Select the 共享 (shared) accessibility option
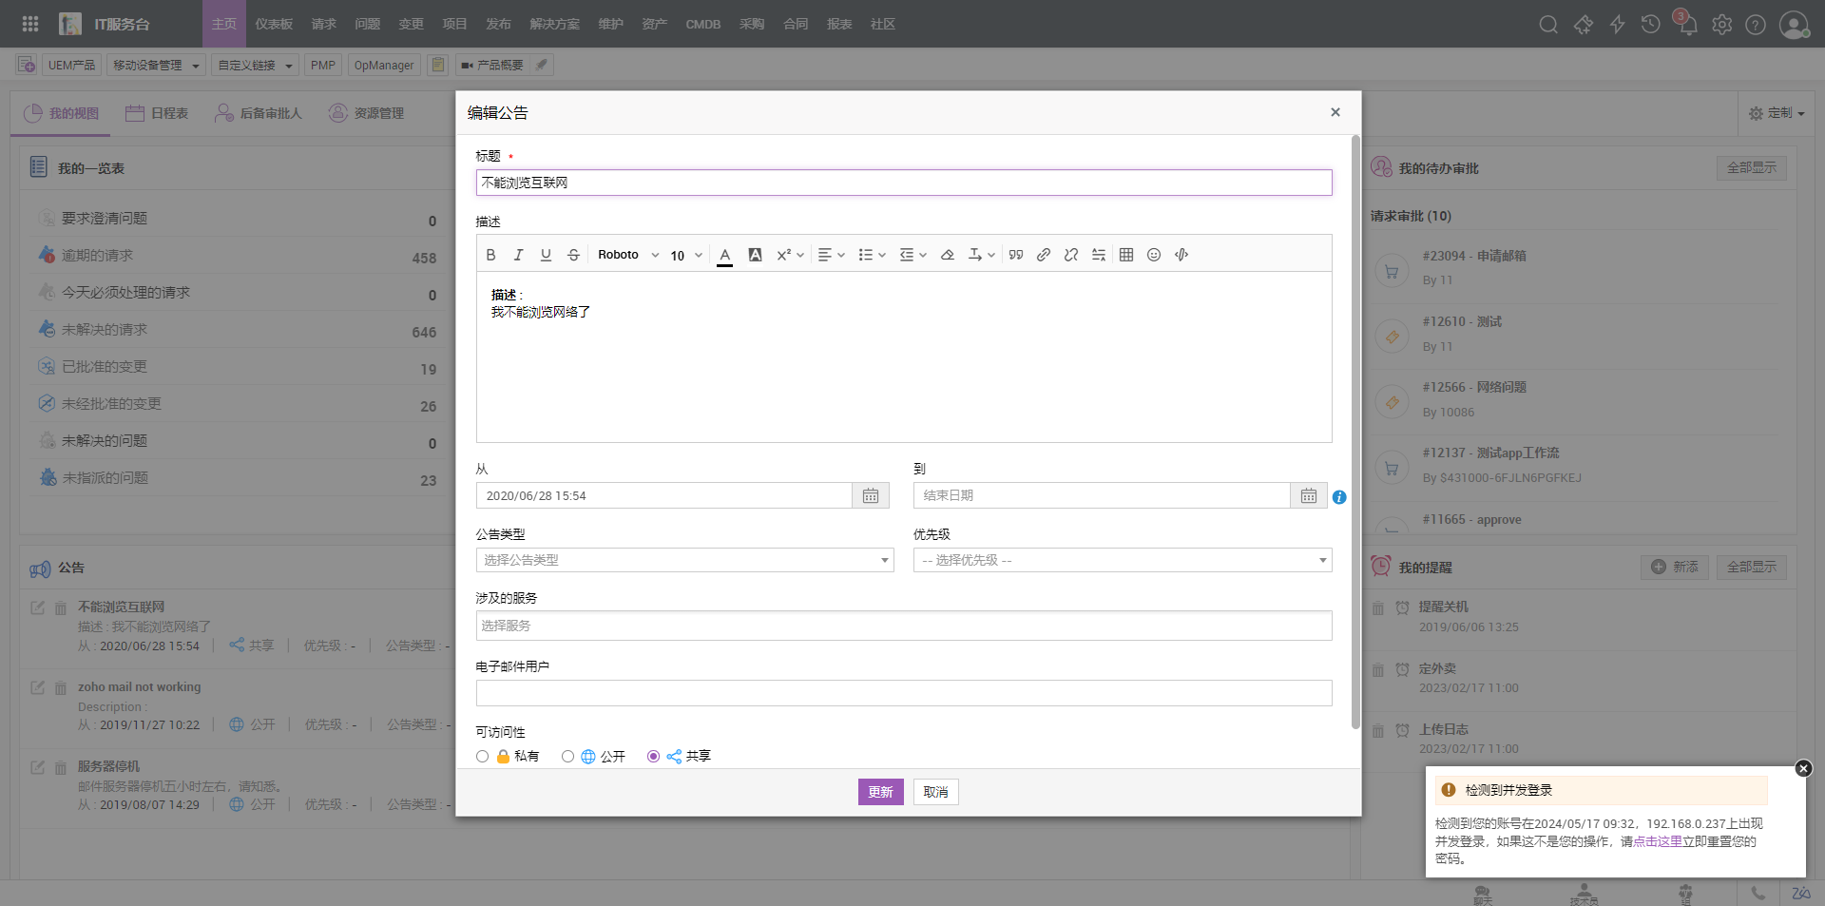This screenshot has width=1825, height=906. pos(653,757)
